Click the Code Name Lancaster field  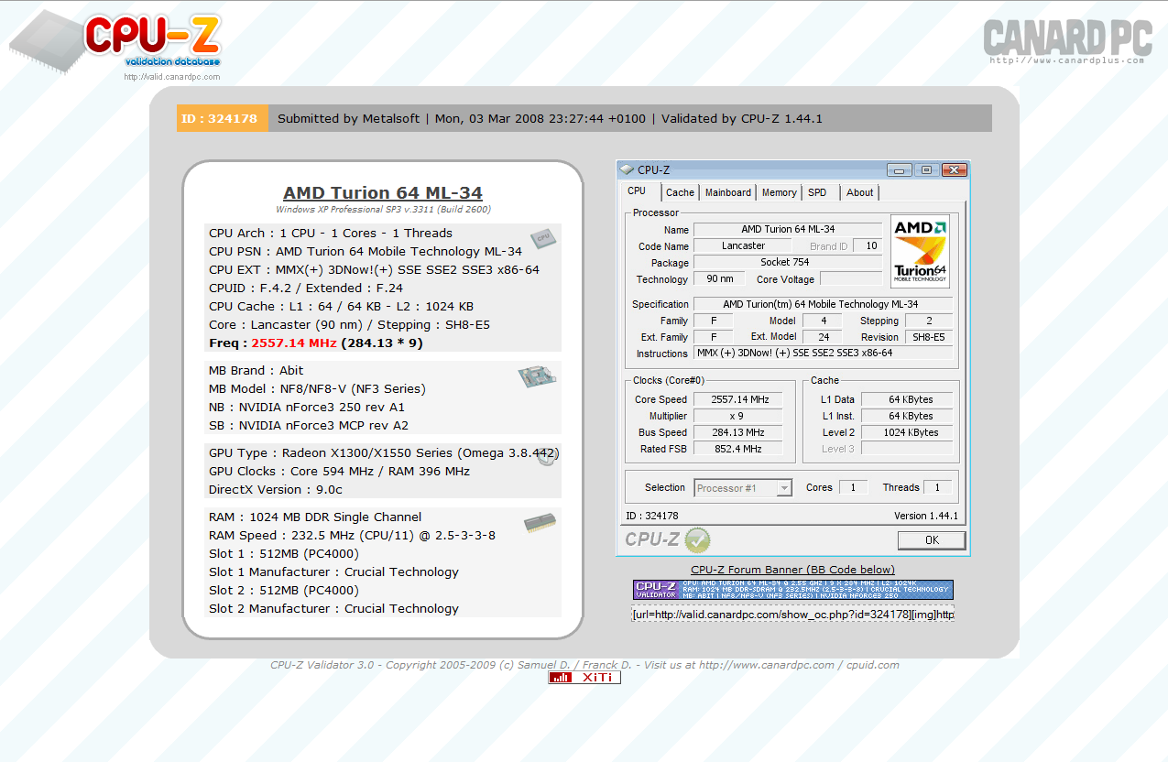pyautogui.click(x=743, y=245)
